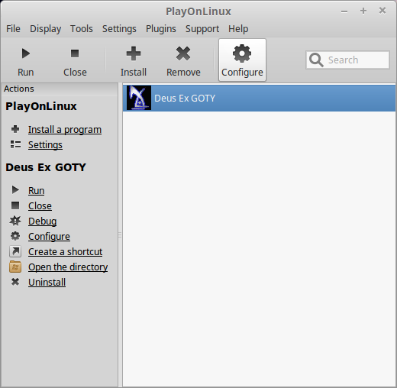Open the File menu
Screen dimensions: 397x388
tap(13, 29)
